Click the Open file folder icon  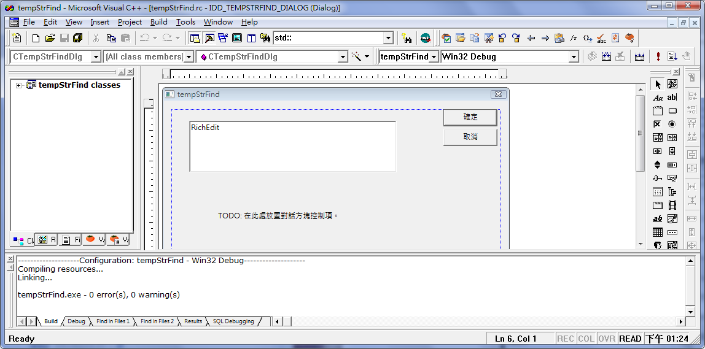point(50,38)
